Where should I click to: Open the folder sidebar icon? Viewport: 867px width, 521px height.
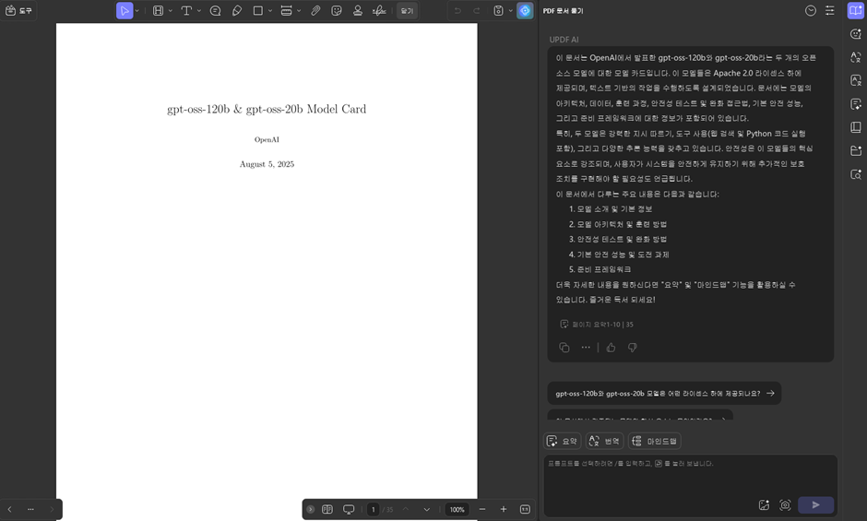(855, 150)
